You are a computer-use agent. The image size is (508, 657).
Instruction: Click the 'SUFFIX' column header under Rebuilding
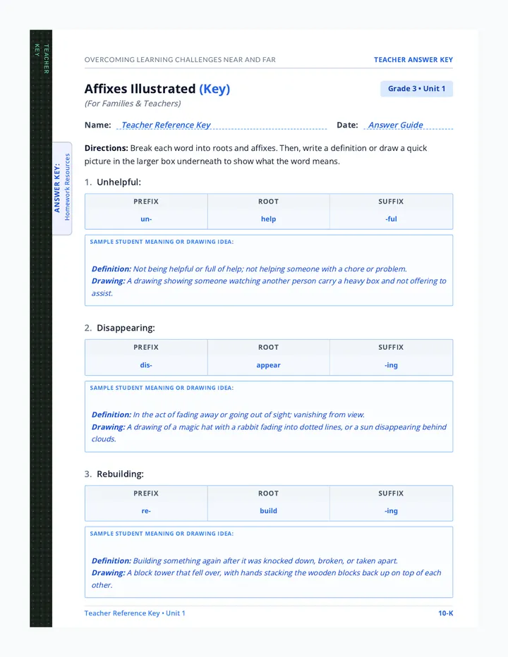(x=391, y=493)
